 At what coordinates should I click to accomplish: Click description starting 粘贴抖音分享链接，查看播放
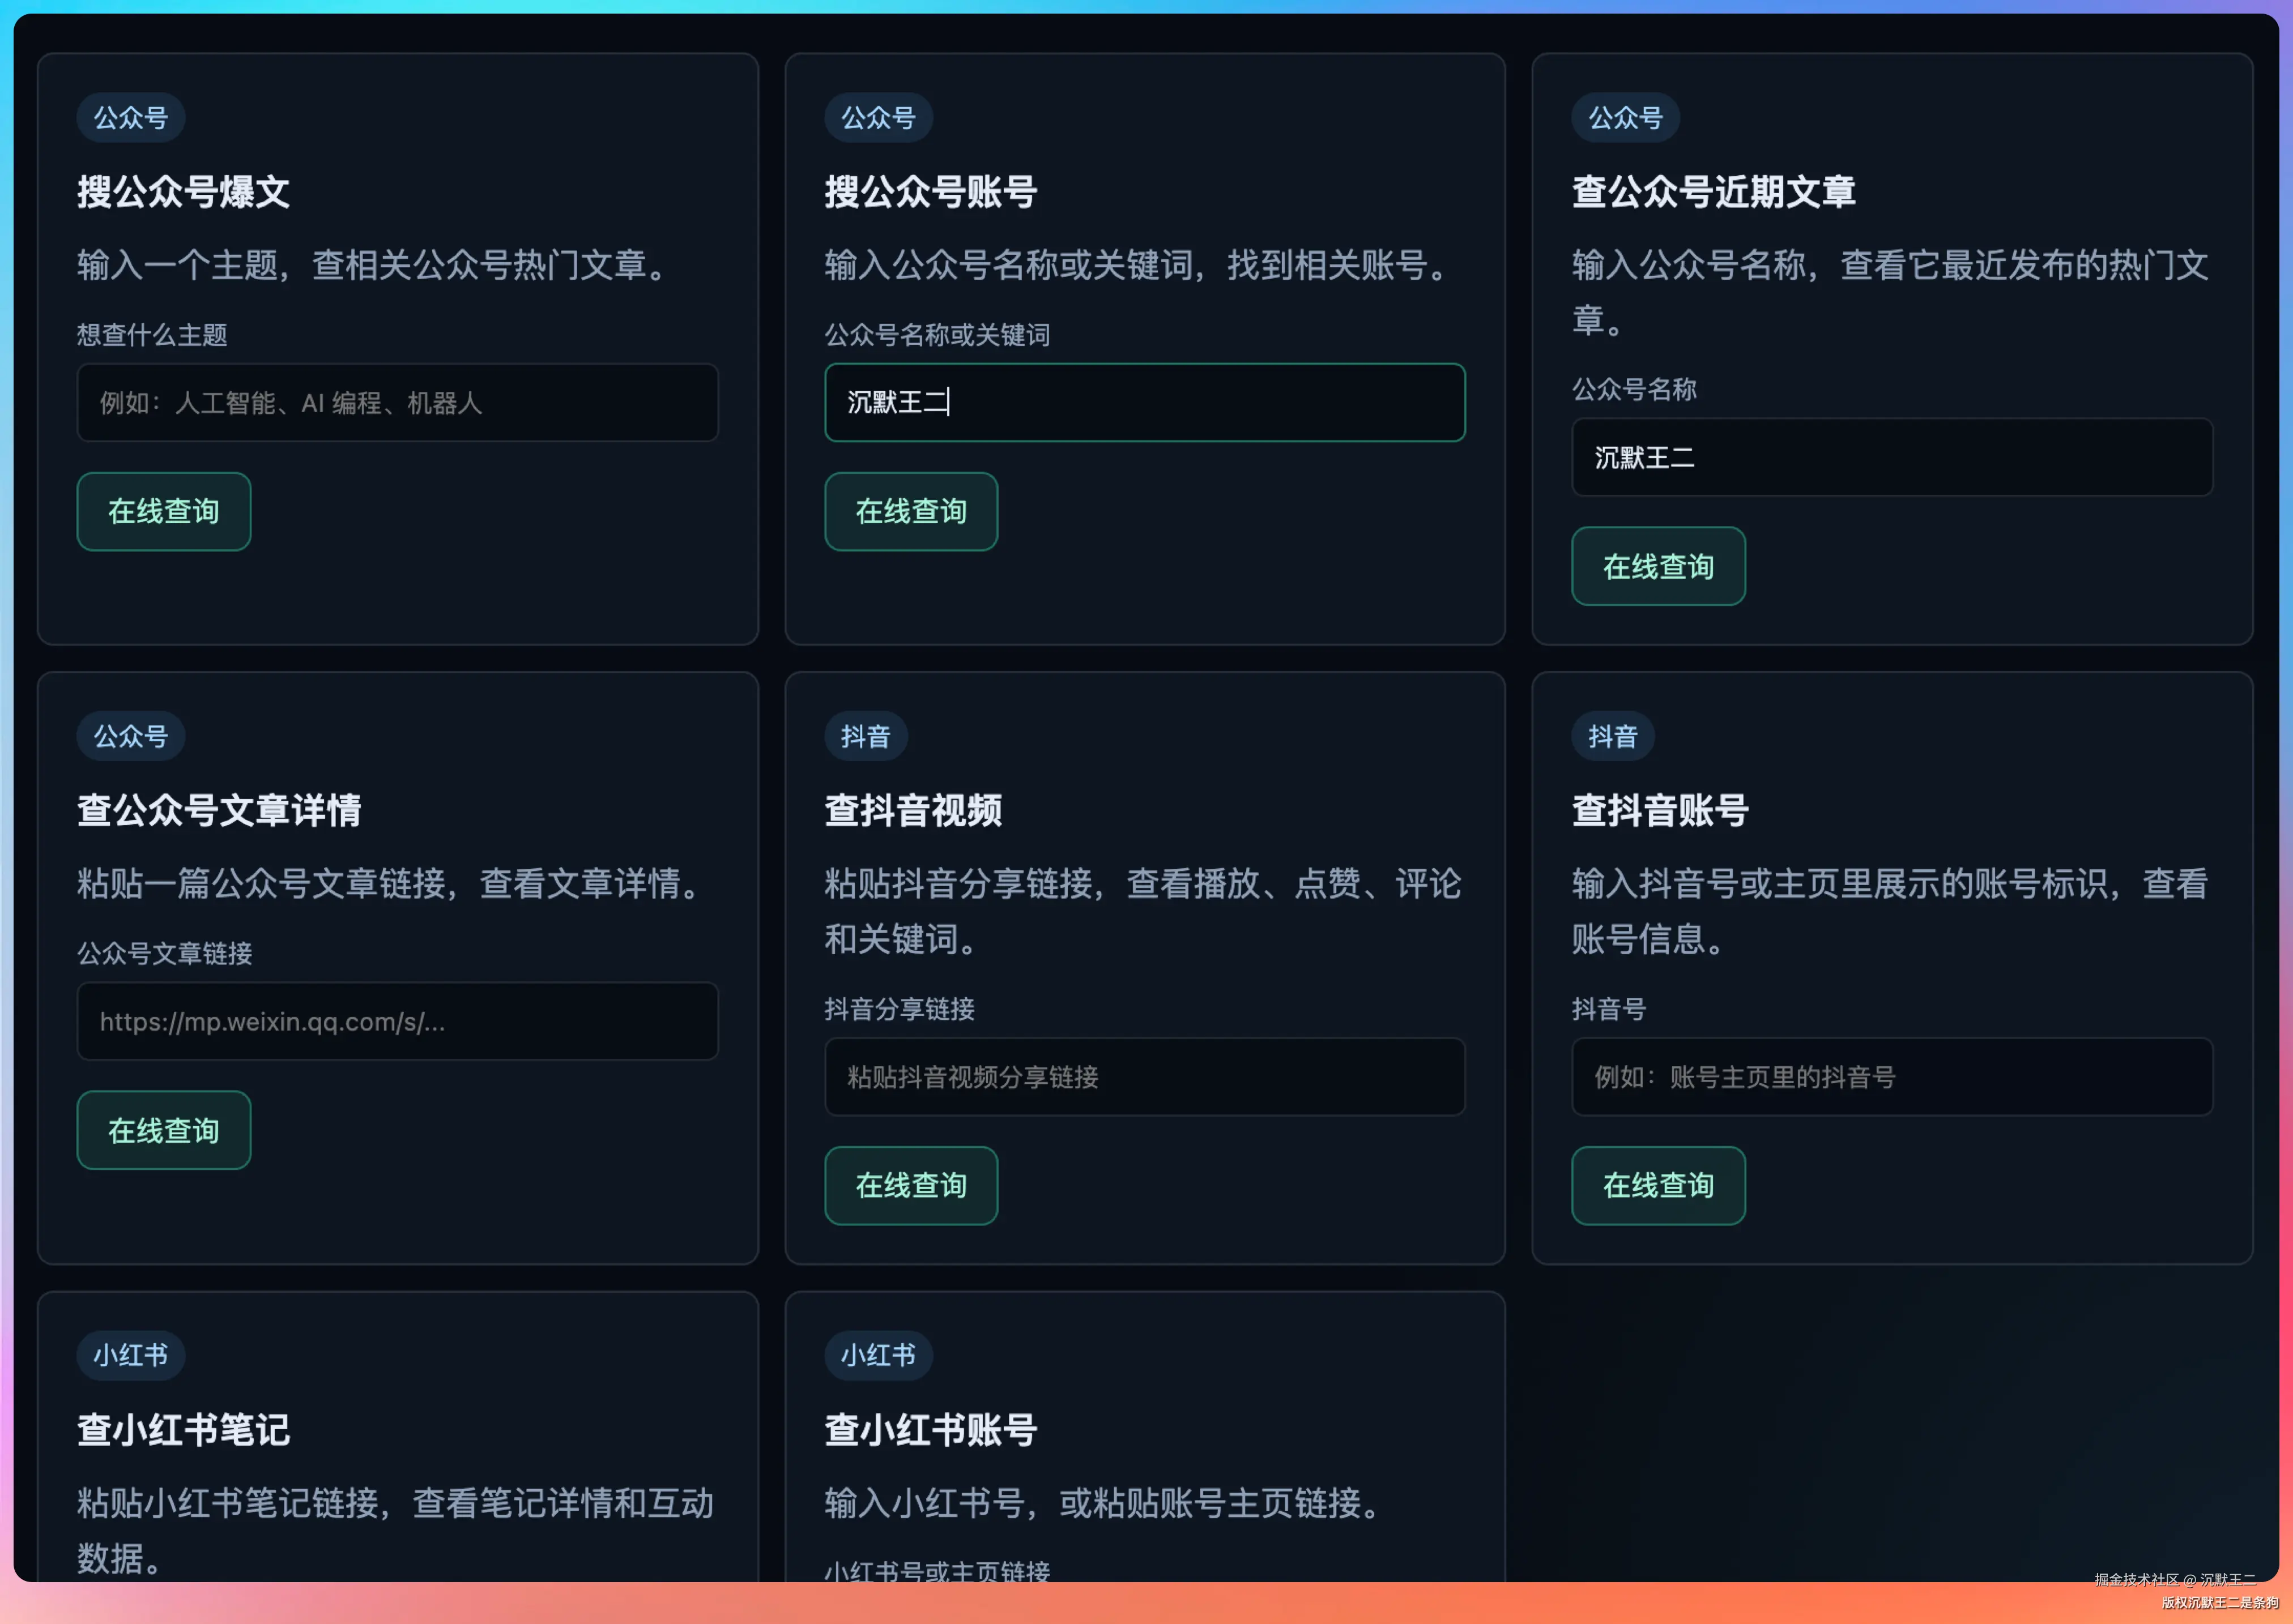[1144, 912]
